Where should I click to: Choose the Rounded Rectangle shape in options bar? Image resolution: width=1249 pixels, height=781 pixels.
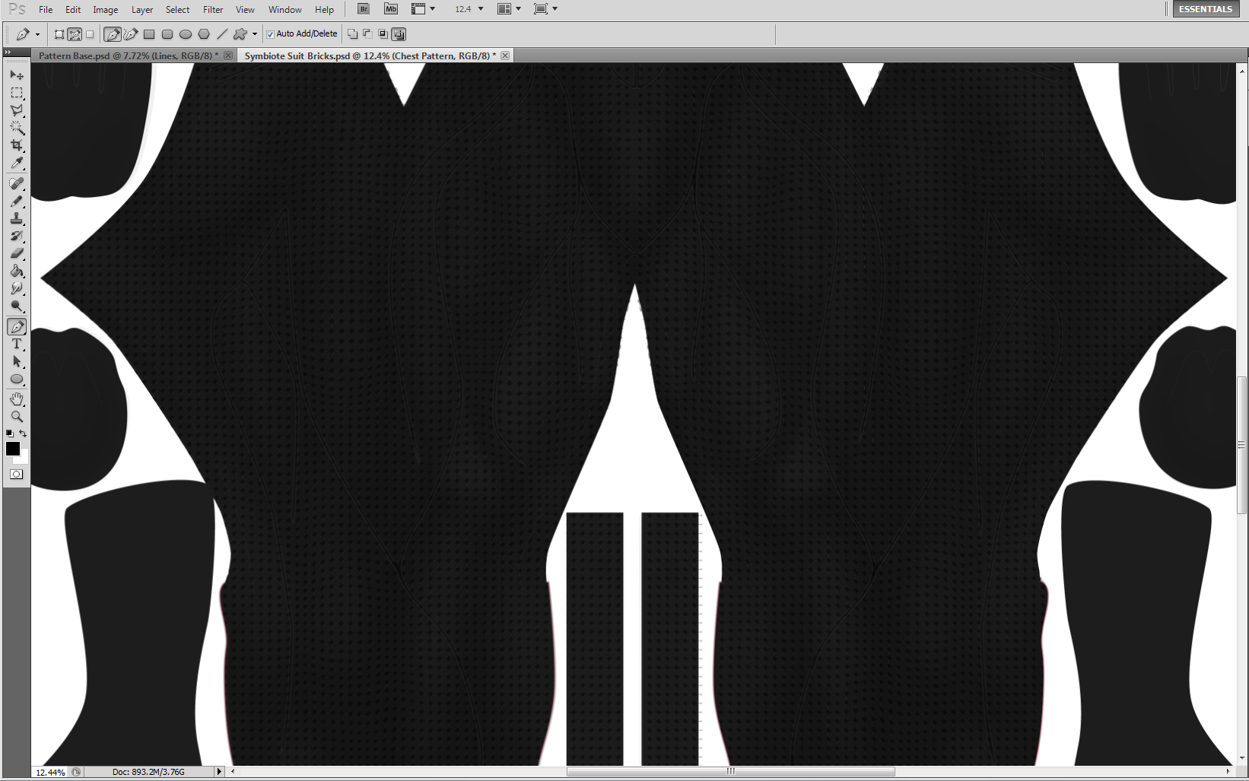click(x=167, y=34)
